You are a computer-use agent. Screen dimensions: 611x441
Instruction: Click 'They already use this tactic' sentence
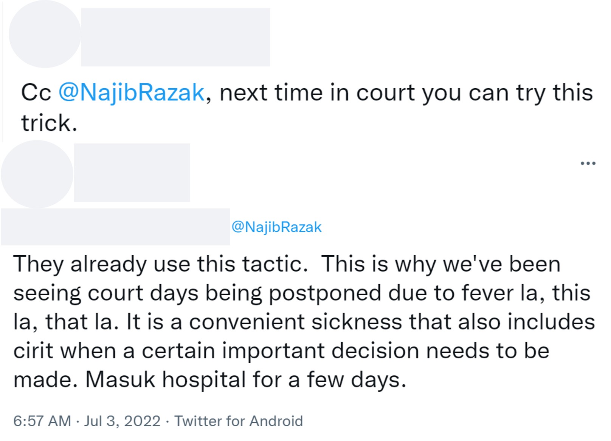pyautogui.click(x=160, y=264)
